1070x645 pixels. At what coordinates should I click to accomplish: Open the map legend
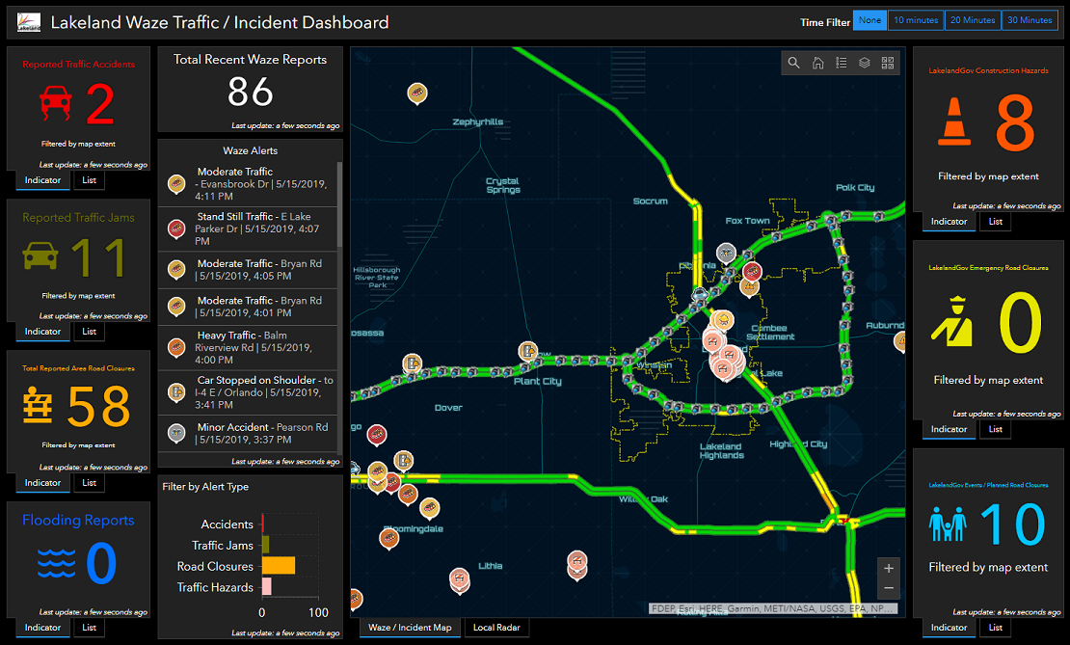(x=842, y=63)
